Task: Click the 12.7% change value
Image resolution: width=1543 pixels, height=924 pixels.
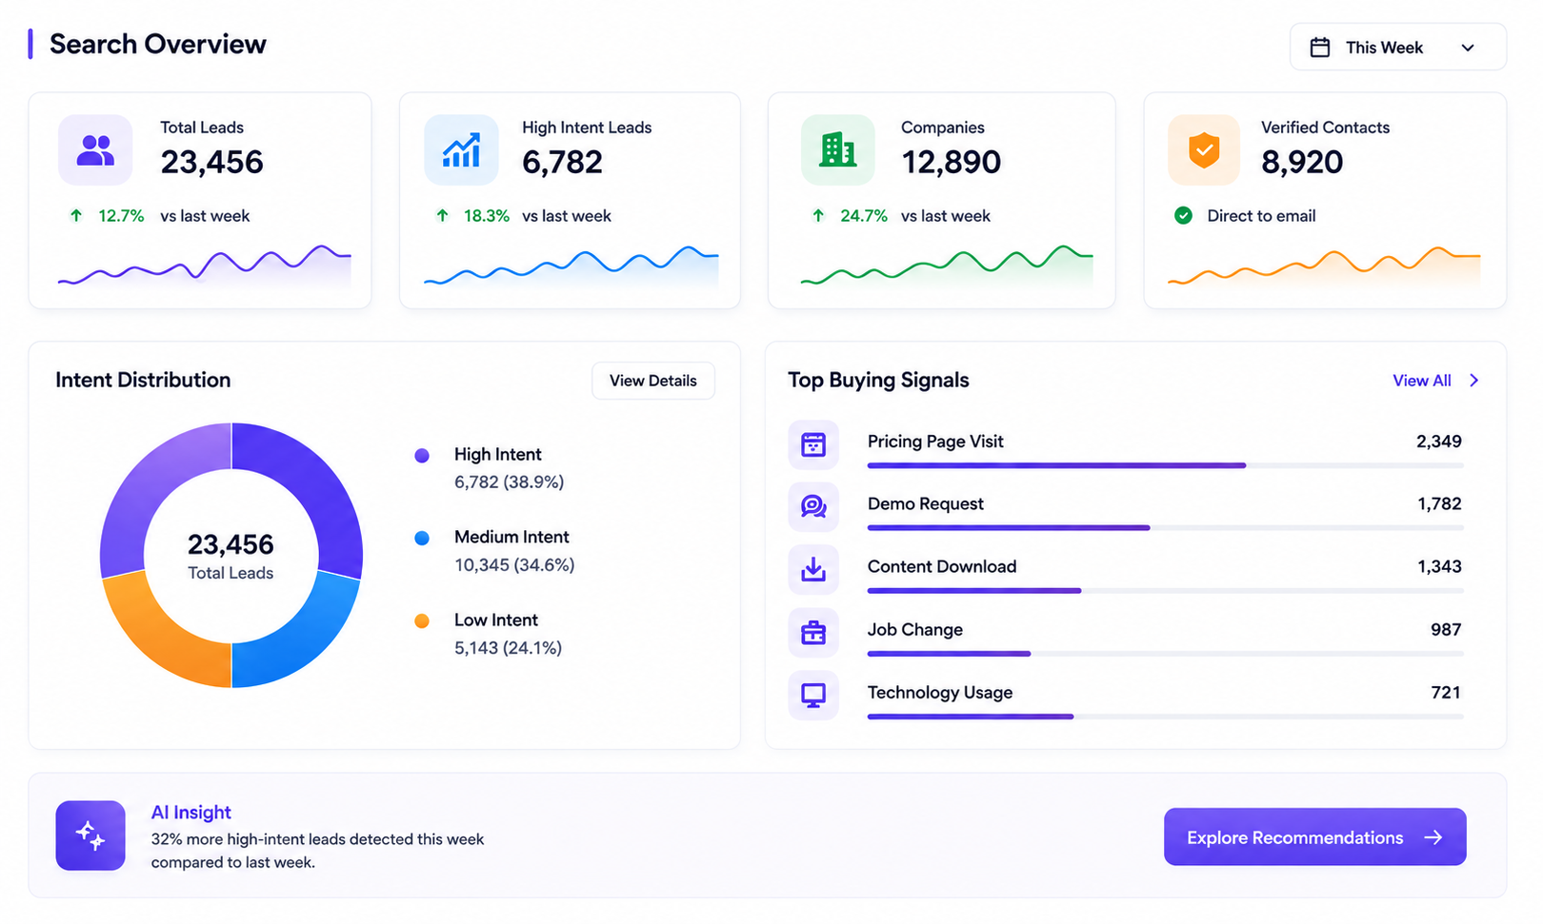Action: tap(121, 216)
